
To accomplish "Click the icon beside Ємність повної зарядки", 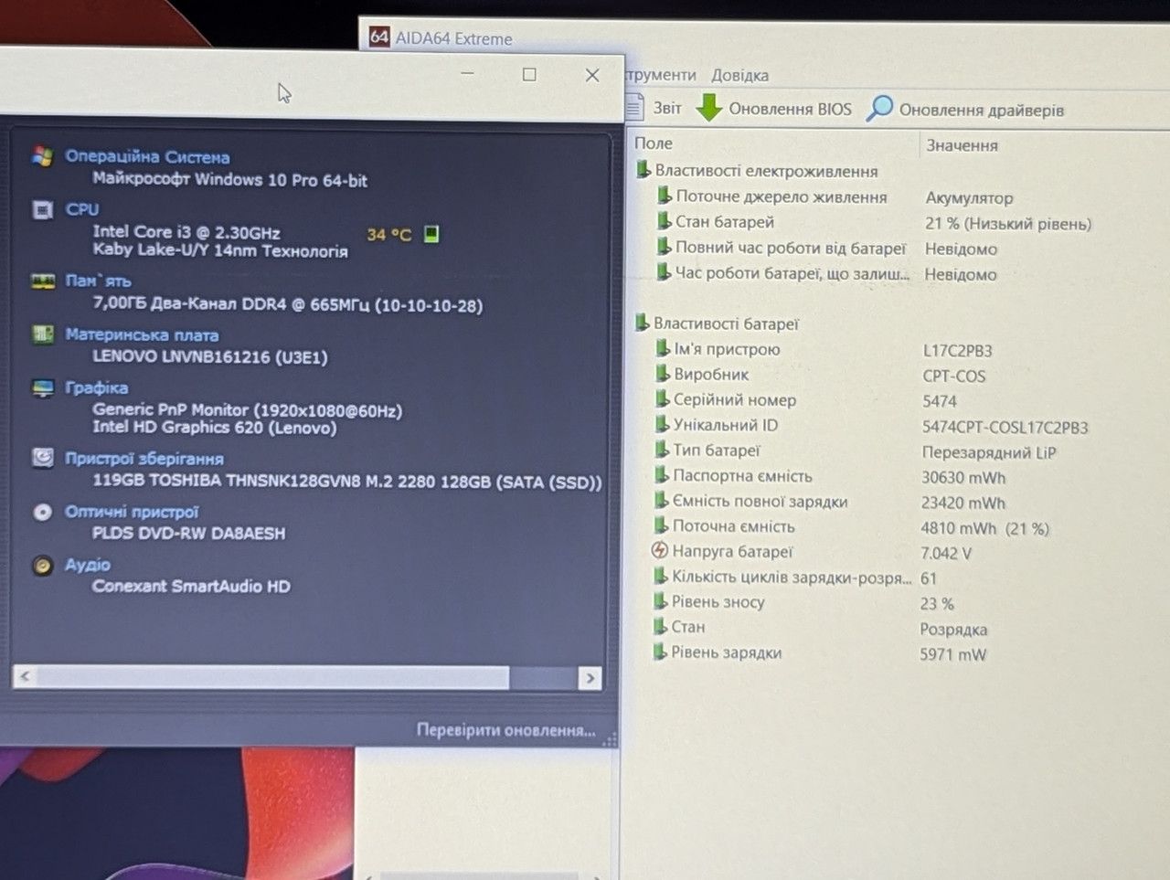I will click(x=662, y=500).
